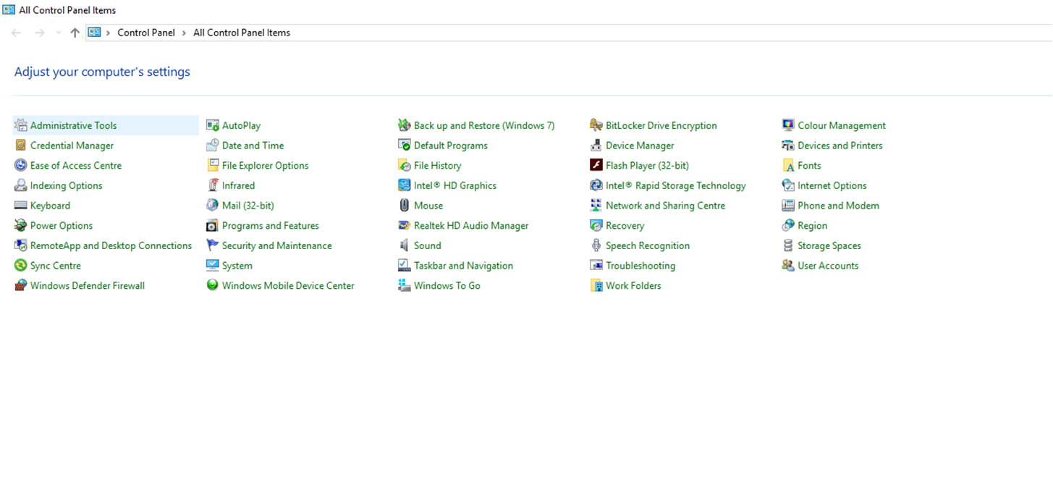Open the Infrared icon
Viewport: 1053px width, 488px height.
click(x=213, y=185)
